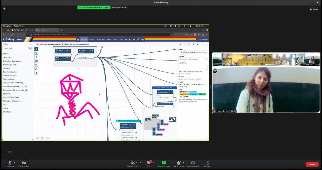Open the View Options dropdown
The width and height of the screenshot is (322, 170).
click(119, 8)
